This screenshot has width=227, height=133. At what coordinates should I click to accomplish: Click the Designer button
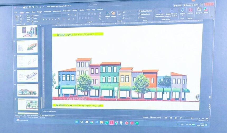coord(199,11)
